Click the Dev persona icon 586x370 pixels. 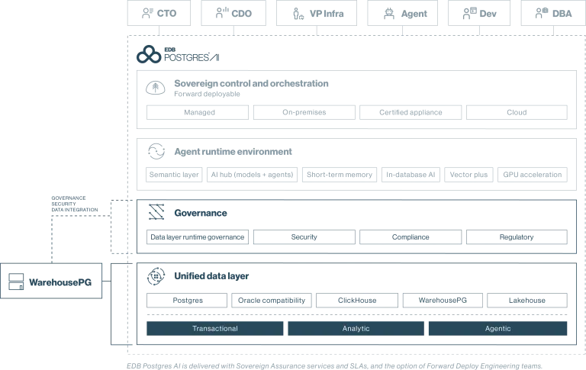(470, 14)
